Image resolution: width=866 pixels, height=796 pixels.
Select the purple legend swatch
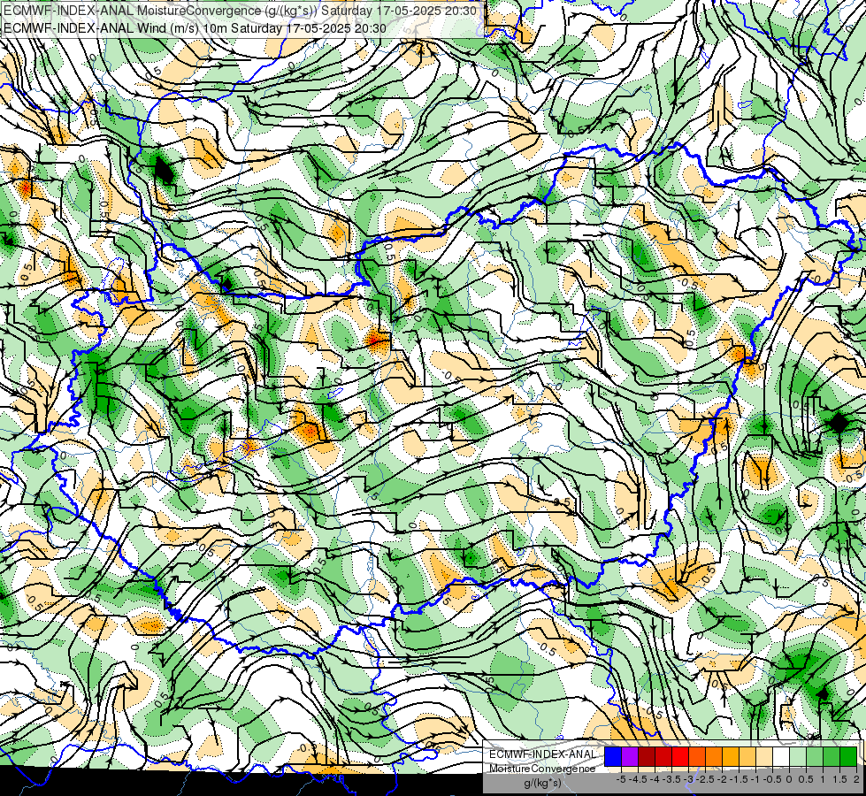tap(630, 756)
